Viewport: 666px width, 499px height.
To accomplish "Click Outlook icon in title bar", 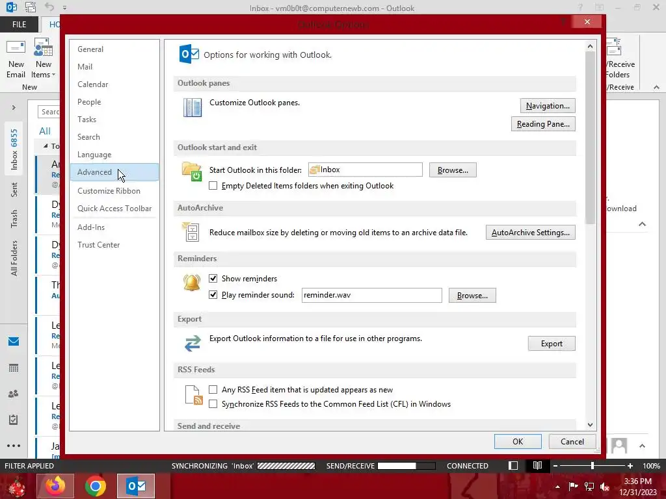I will (x=12, y=7).
